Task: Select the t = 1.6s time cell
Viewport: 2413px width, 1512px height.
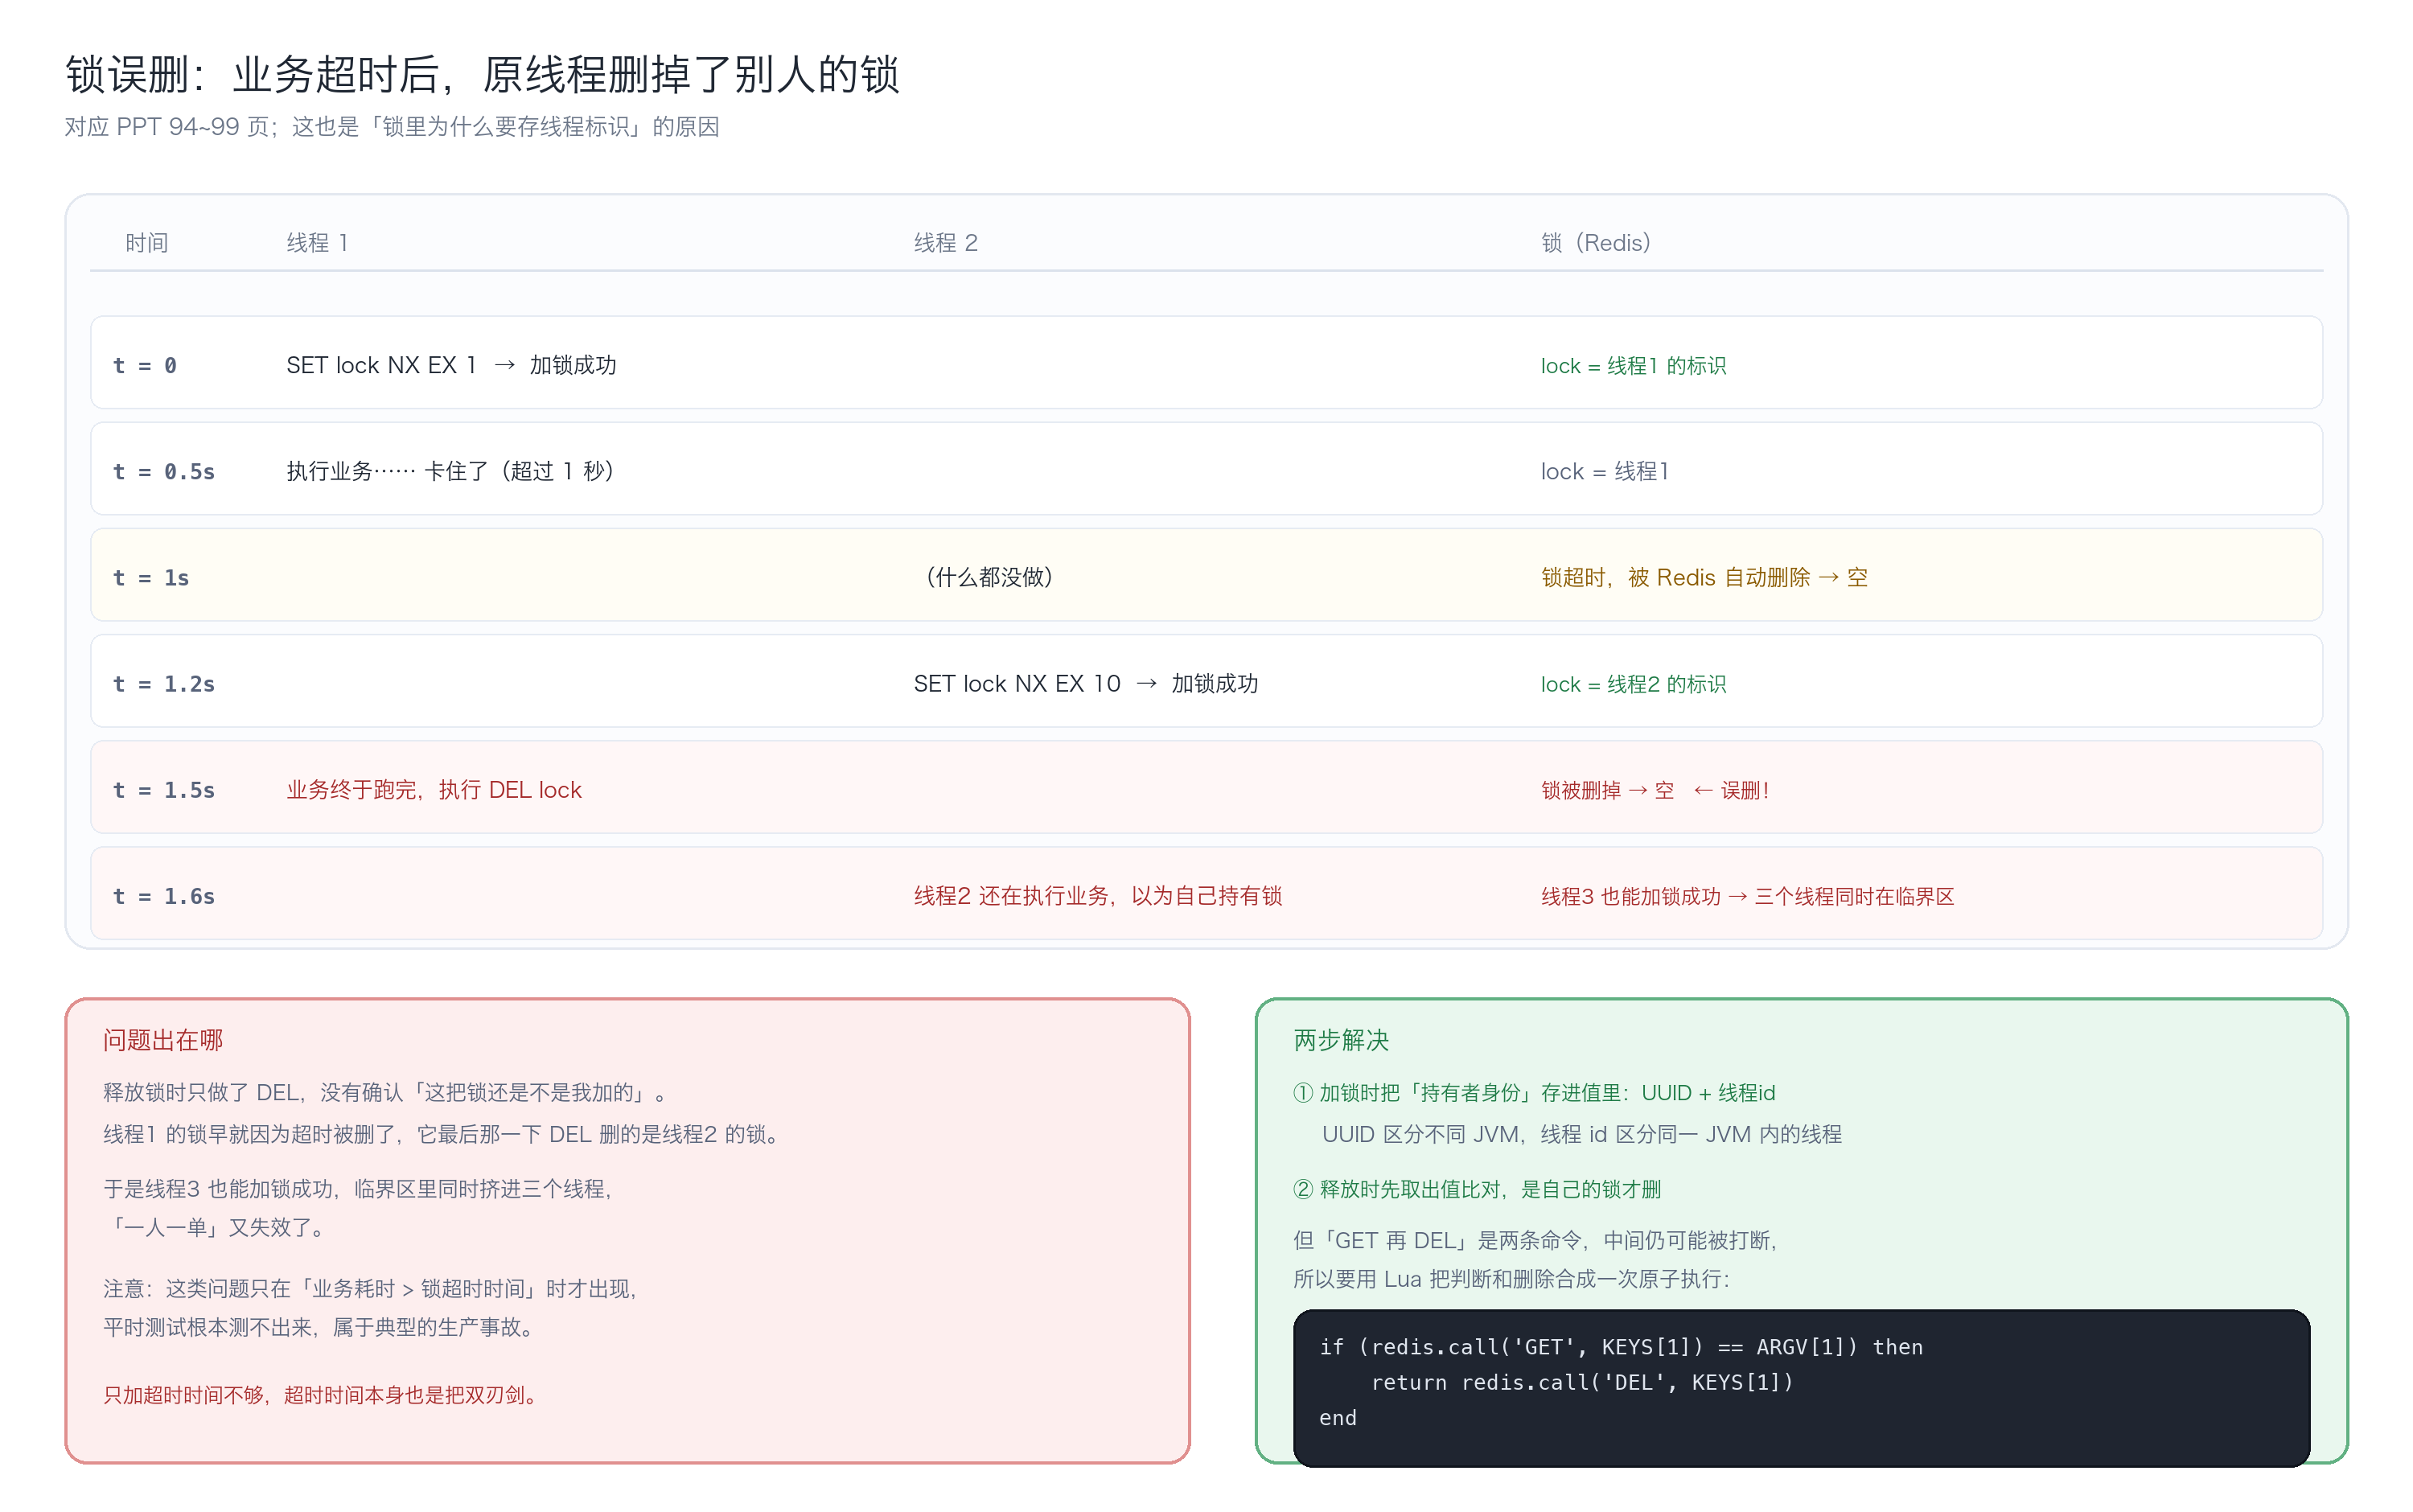Action: tap(164, 896)
